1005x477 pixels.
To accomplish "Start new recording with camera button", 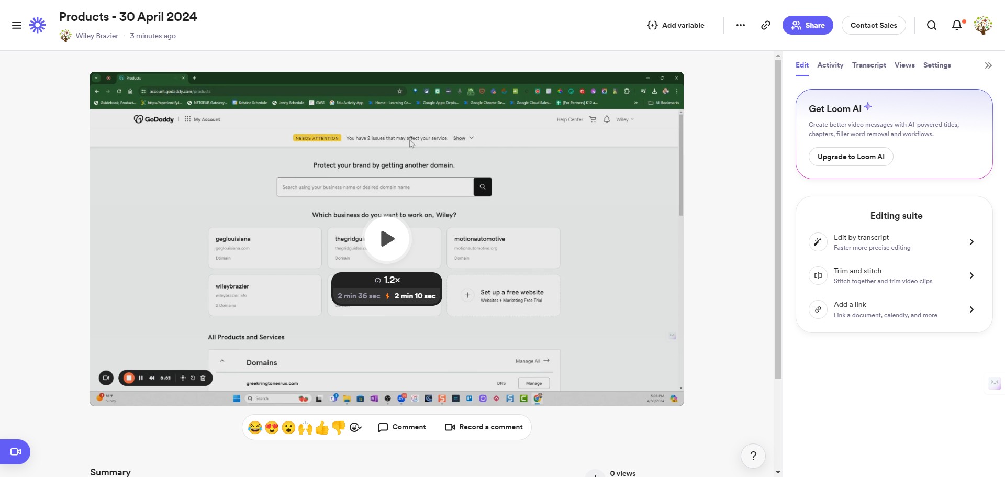I will [x=15, y=451].
